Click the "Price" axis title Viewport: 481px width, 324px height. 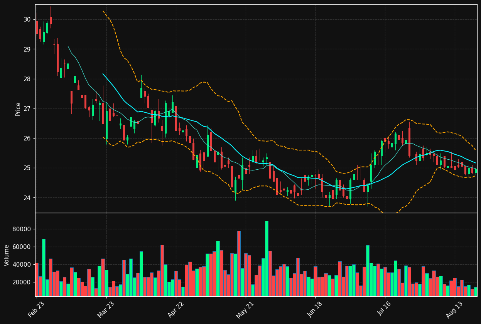pyautogui.click(x=18, y=109)
